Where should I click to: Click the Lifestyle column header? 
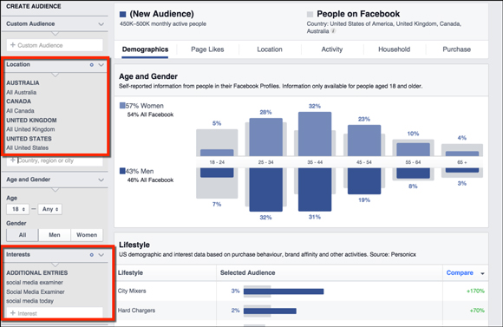pyautogui.click(x=130, y=272)
